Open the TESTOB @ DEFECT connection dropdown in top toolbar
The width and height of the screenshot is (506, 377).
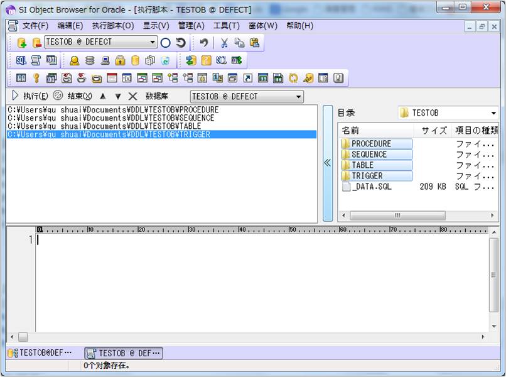(x=153, y=43)
